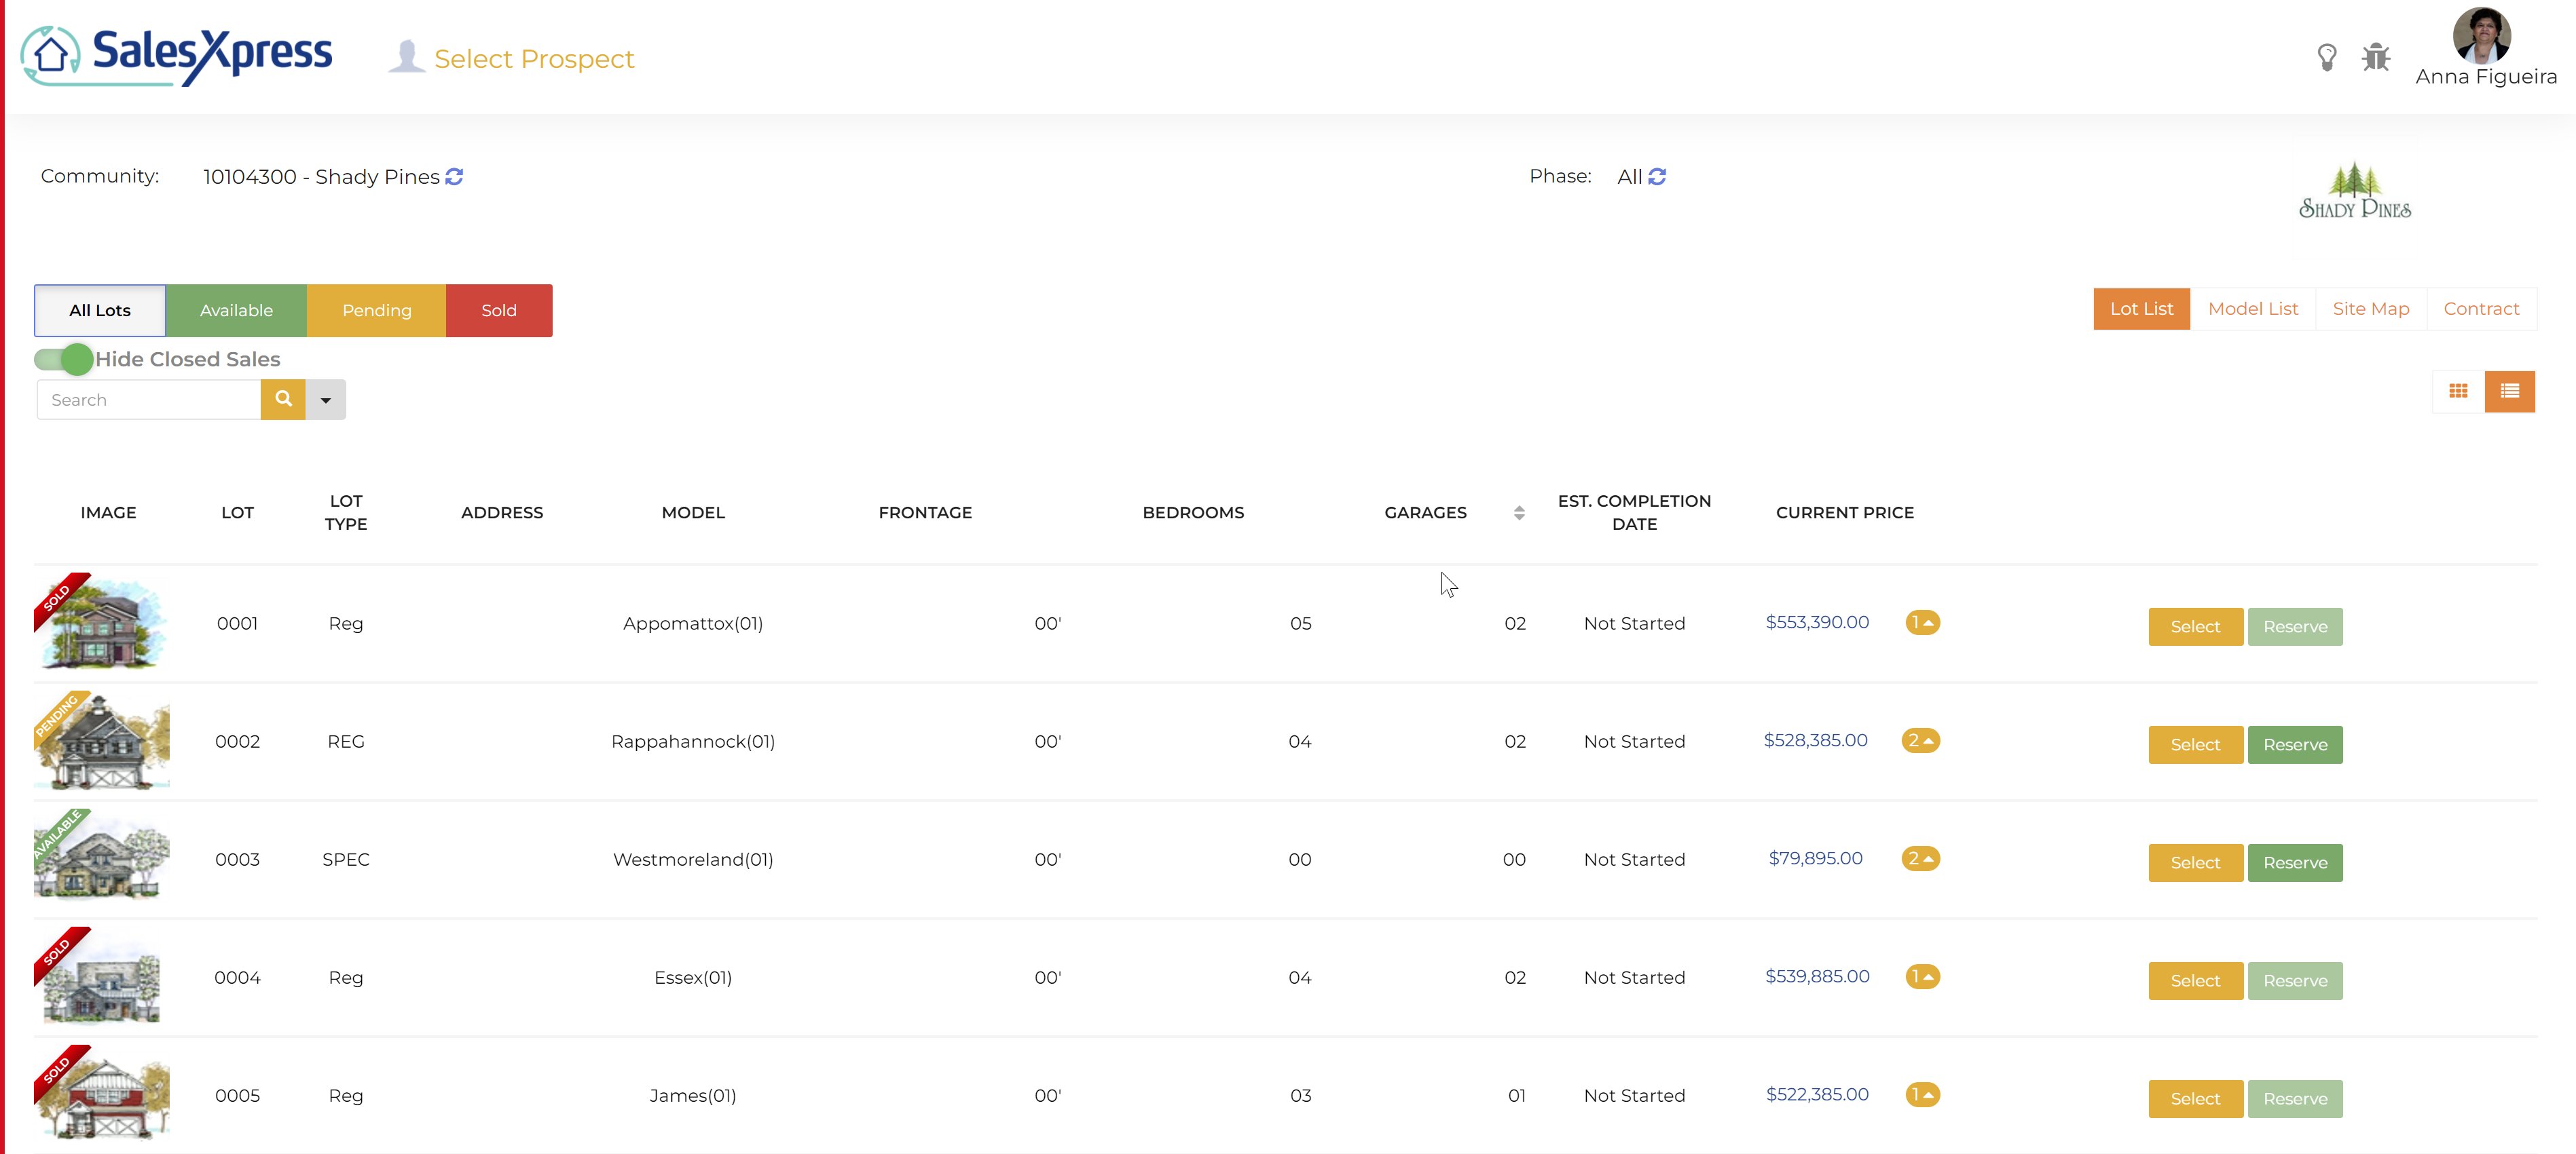Sort table by Garages column arrows
Viewport: 2576px width, 1154px height.
pyautogui.click(x=1519, y=513)
